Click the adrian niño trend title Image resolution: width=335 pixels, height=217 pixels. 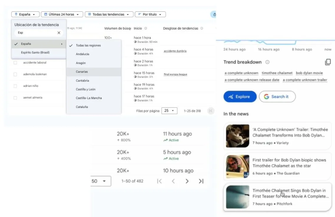pyautogui.click(x=31, y=86)
